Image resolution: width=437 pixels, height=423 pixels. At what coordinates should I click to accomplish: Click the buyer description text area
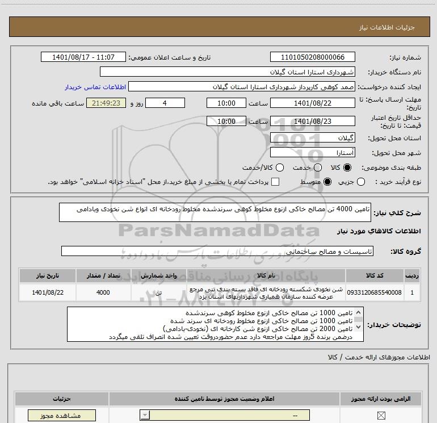click(x=215, y=324)
